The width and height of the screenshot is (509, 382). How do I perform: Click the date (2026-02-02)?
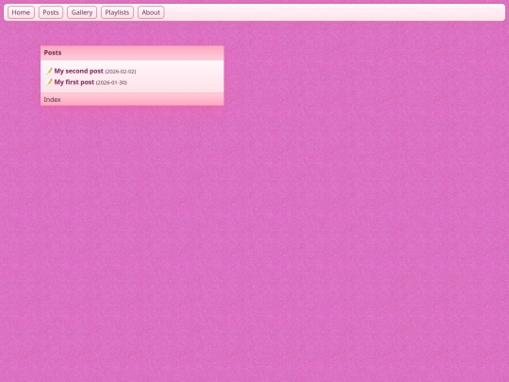(x=121, y=72)
